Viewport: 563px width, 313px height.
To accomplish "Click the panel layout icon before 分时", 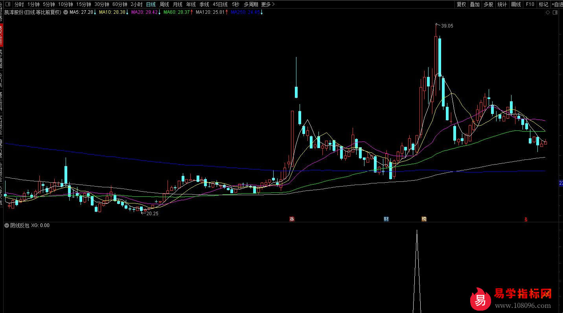I will click(7, 4).
